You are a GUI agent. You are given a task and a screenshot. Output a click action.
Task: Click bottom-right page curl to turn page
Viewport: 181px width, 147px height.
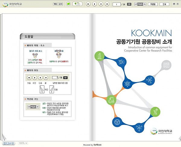pos(180,138)
